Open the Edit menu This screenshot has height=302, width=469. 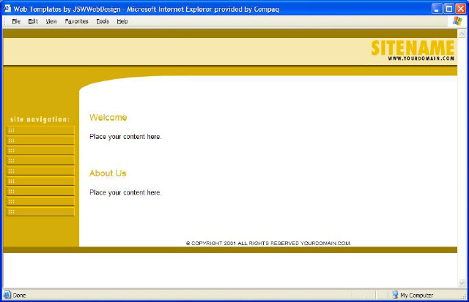click(x=33, y=21)
